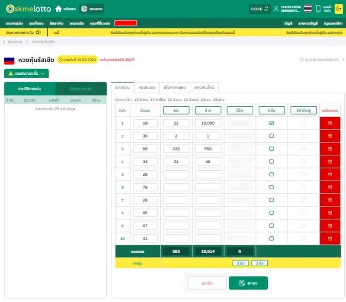Enable the กลับ checkbox on row 2

click(271, 136)
